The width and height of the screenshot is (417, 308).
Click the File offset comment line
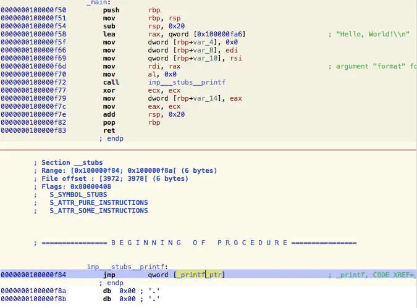pyautogui.click(x=111, y=178)
